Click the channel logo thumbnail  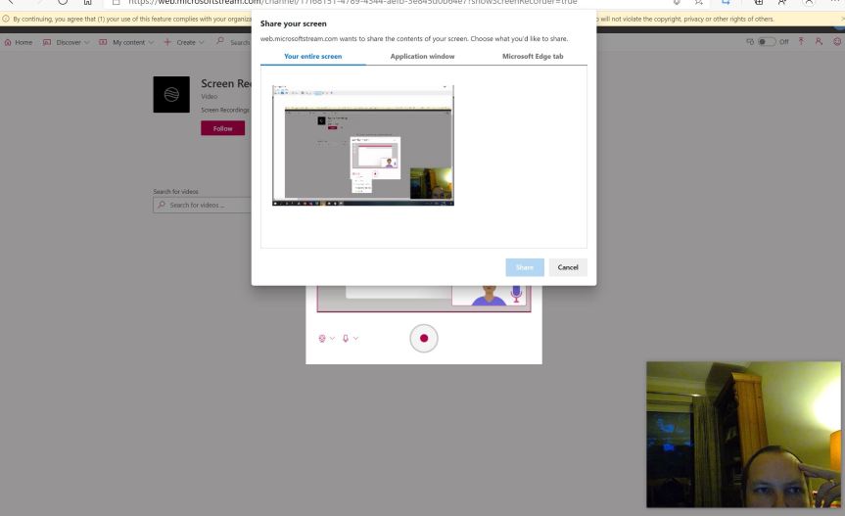click(171, 94)
